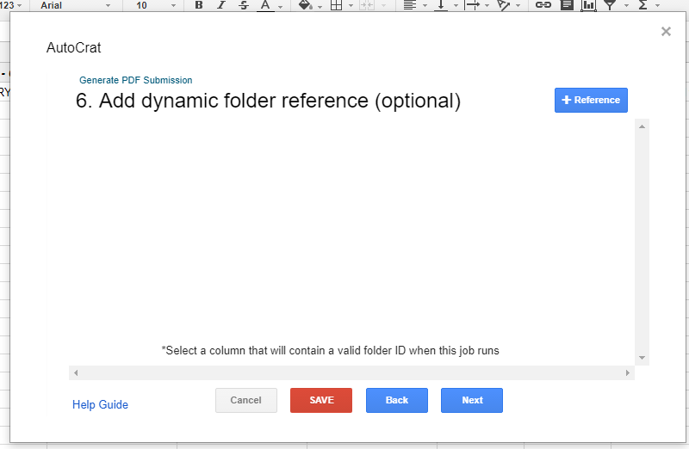This screenshot has width=689, height=449.
Task: Close the AutoCrat dialog with X
Action: [x=666, y=32]
